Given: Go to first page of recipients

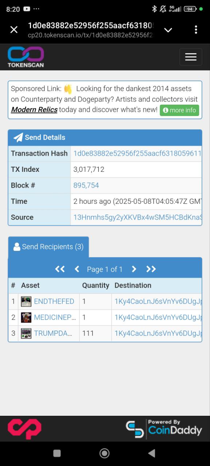Looking at the screenshot, I should [60, 269].
